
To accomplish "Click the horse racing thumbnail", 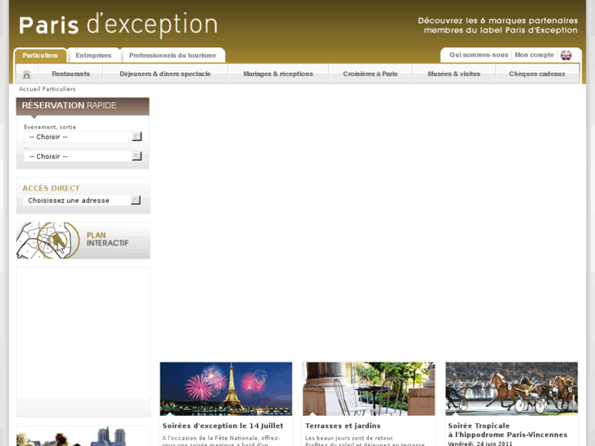I will [x=512, y=389].
